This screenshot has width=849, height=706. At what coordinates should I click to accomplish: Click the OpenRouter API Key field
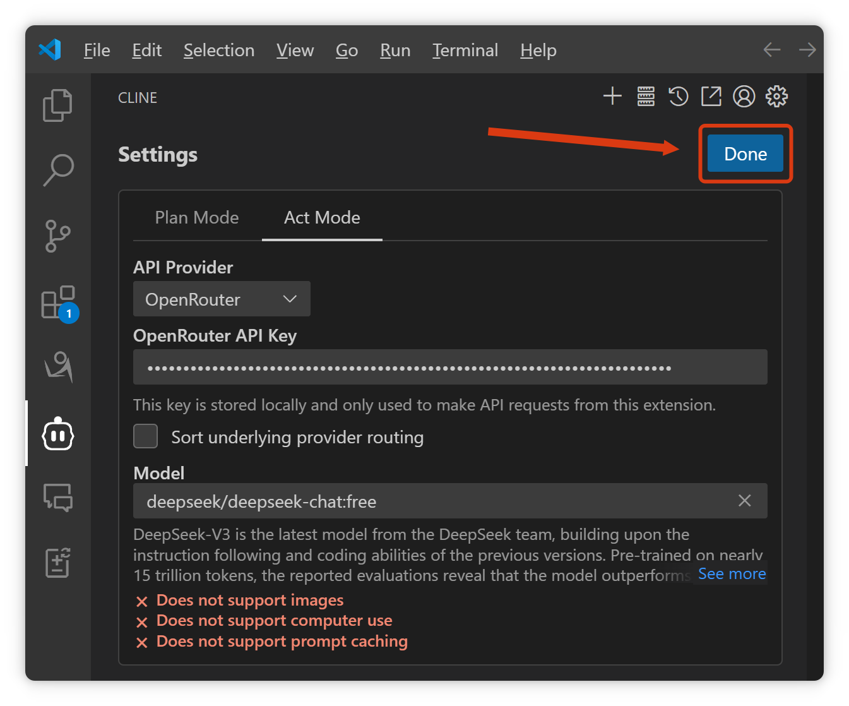[449, 368]
